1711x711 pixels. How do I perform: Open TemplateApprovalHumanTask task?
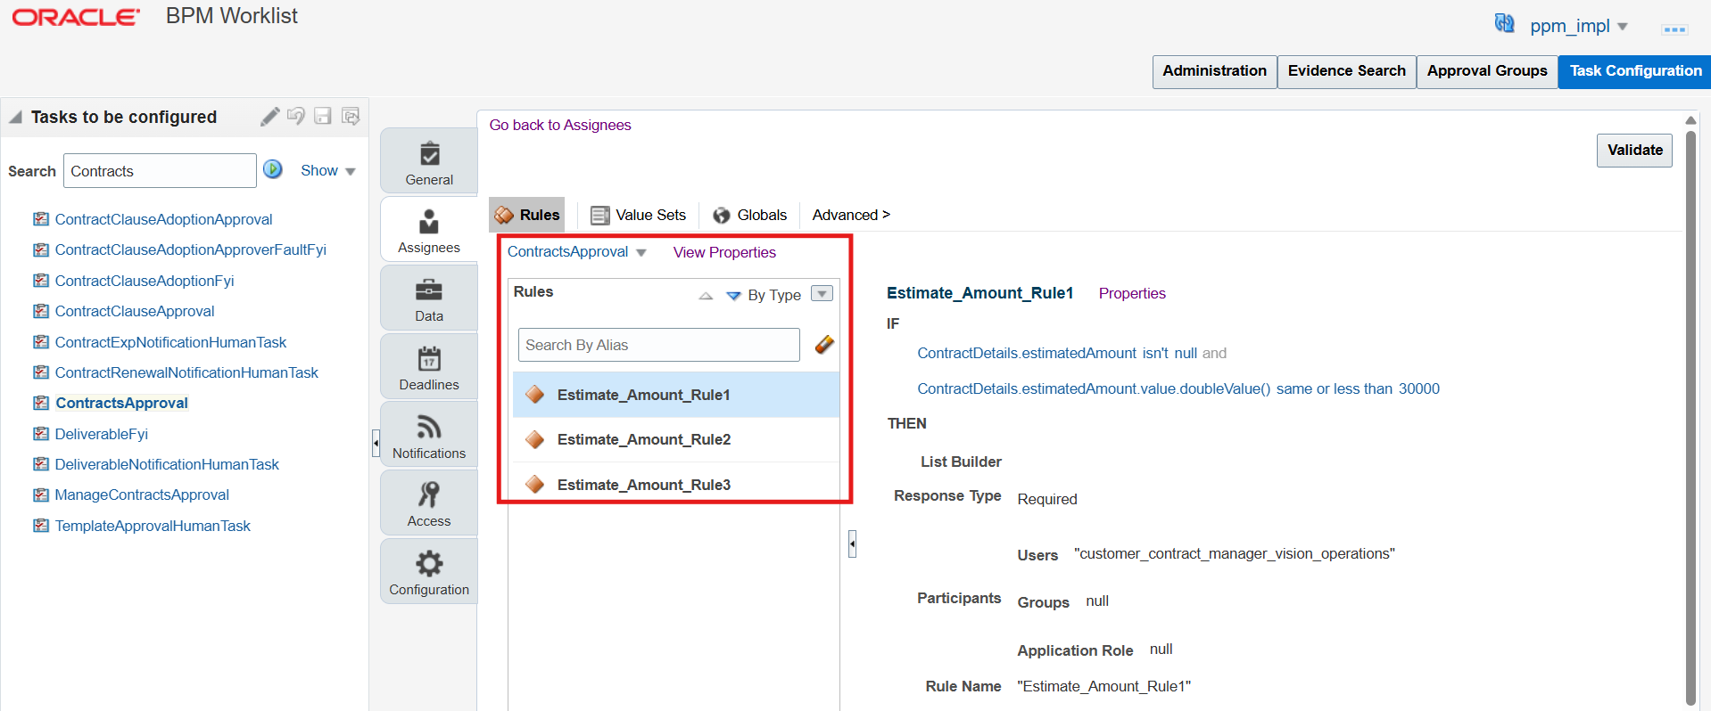(x=153, y=526)
